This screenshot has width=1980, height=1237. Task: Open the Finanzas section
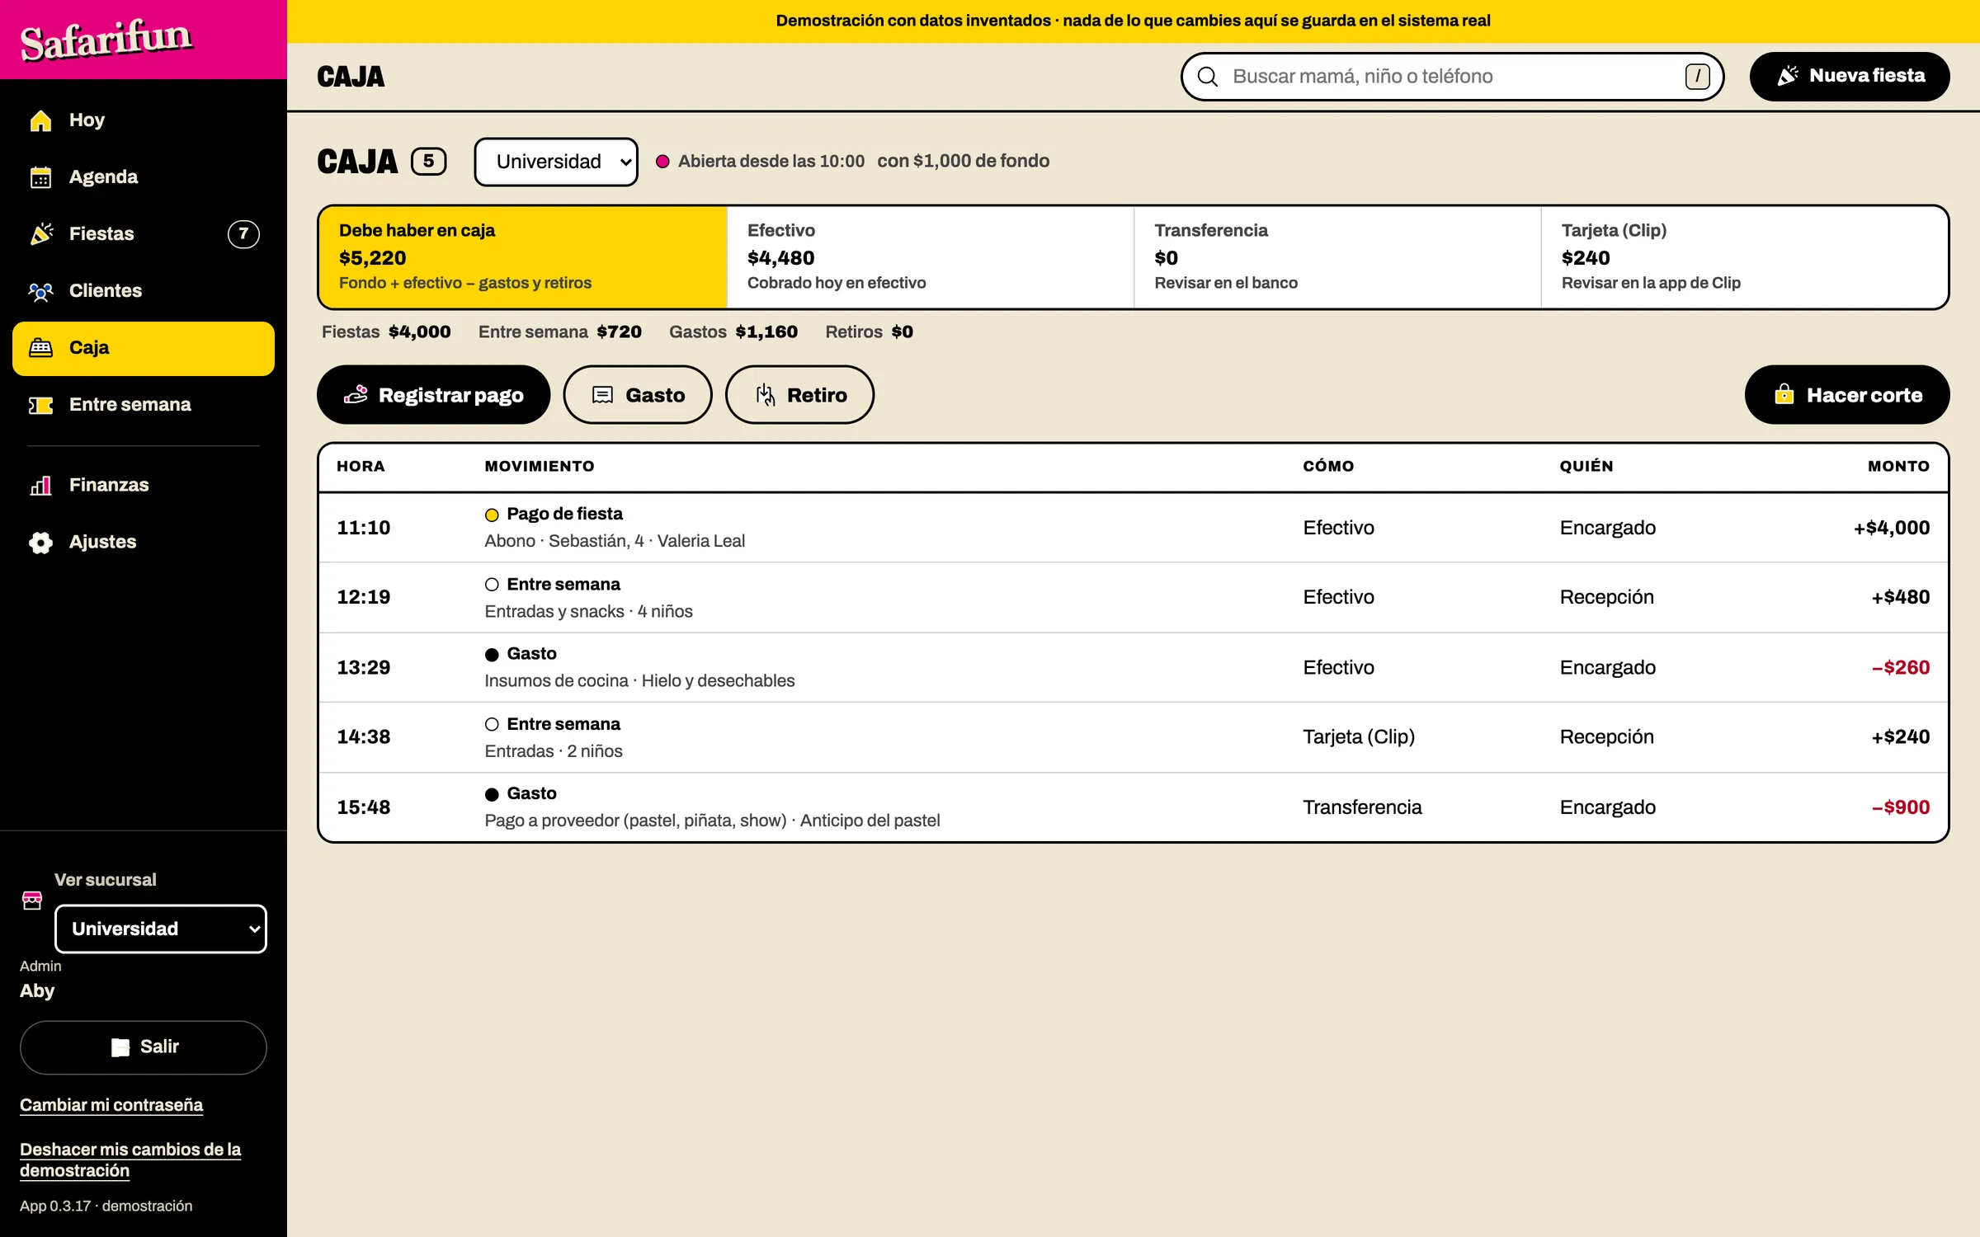point(144,485)
